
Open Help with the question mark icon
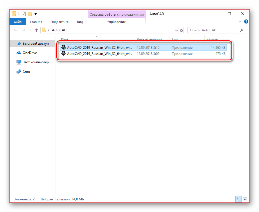click(x=246, y=22)
